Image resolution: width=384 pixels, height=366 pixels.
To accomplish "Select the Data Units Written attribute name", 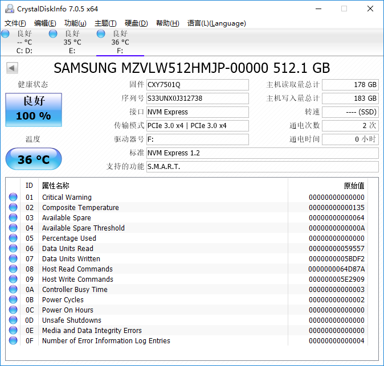I will 71,259.
